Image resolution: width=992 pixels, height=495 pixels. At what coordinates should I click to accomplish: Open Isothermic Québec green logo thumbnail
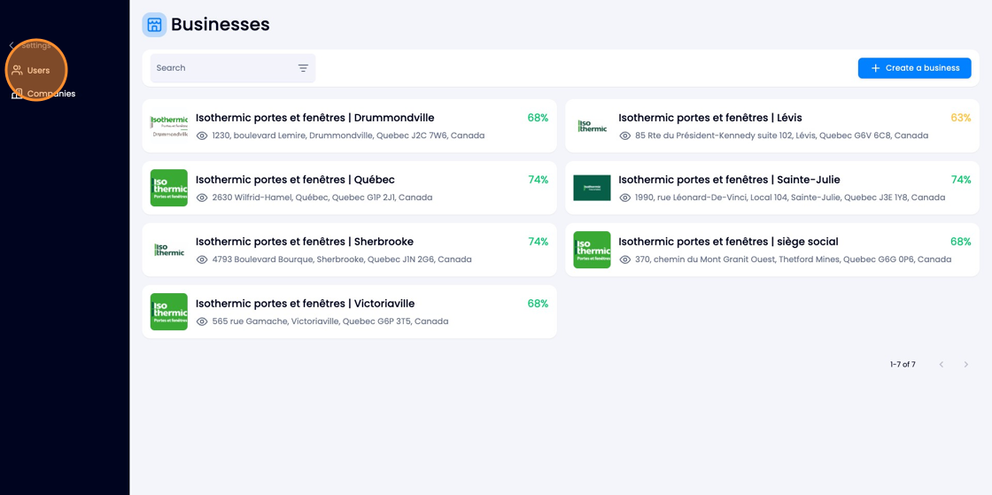tap(169, 188)
